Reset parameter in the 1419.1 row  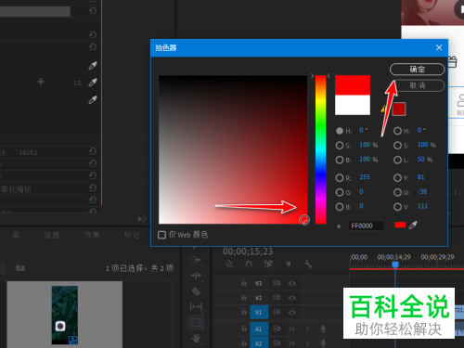coord(93,151)
